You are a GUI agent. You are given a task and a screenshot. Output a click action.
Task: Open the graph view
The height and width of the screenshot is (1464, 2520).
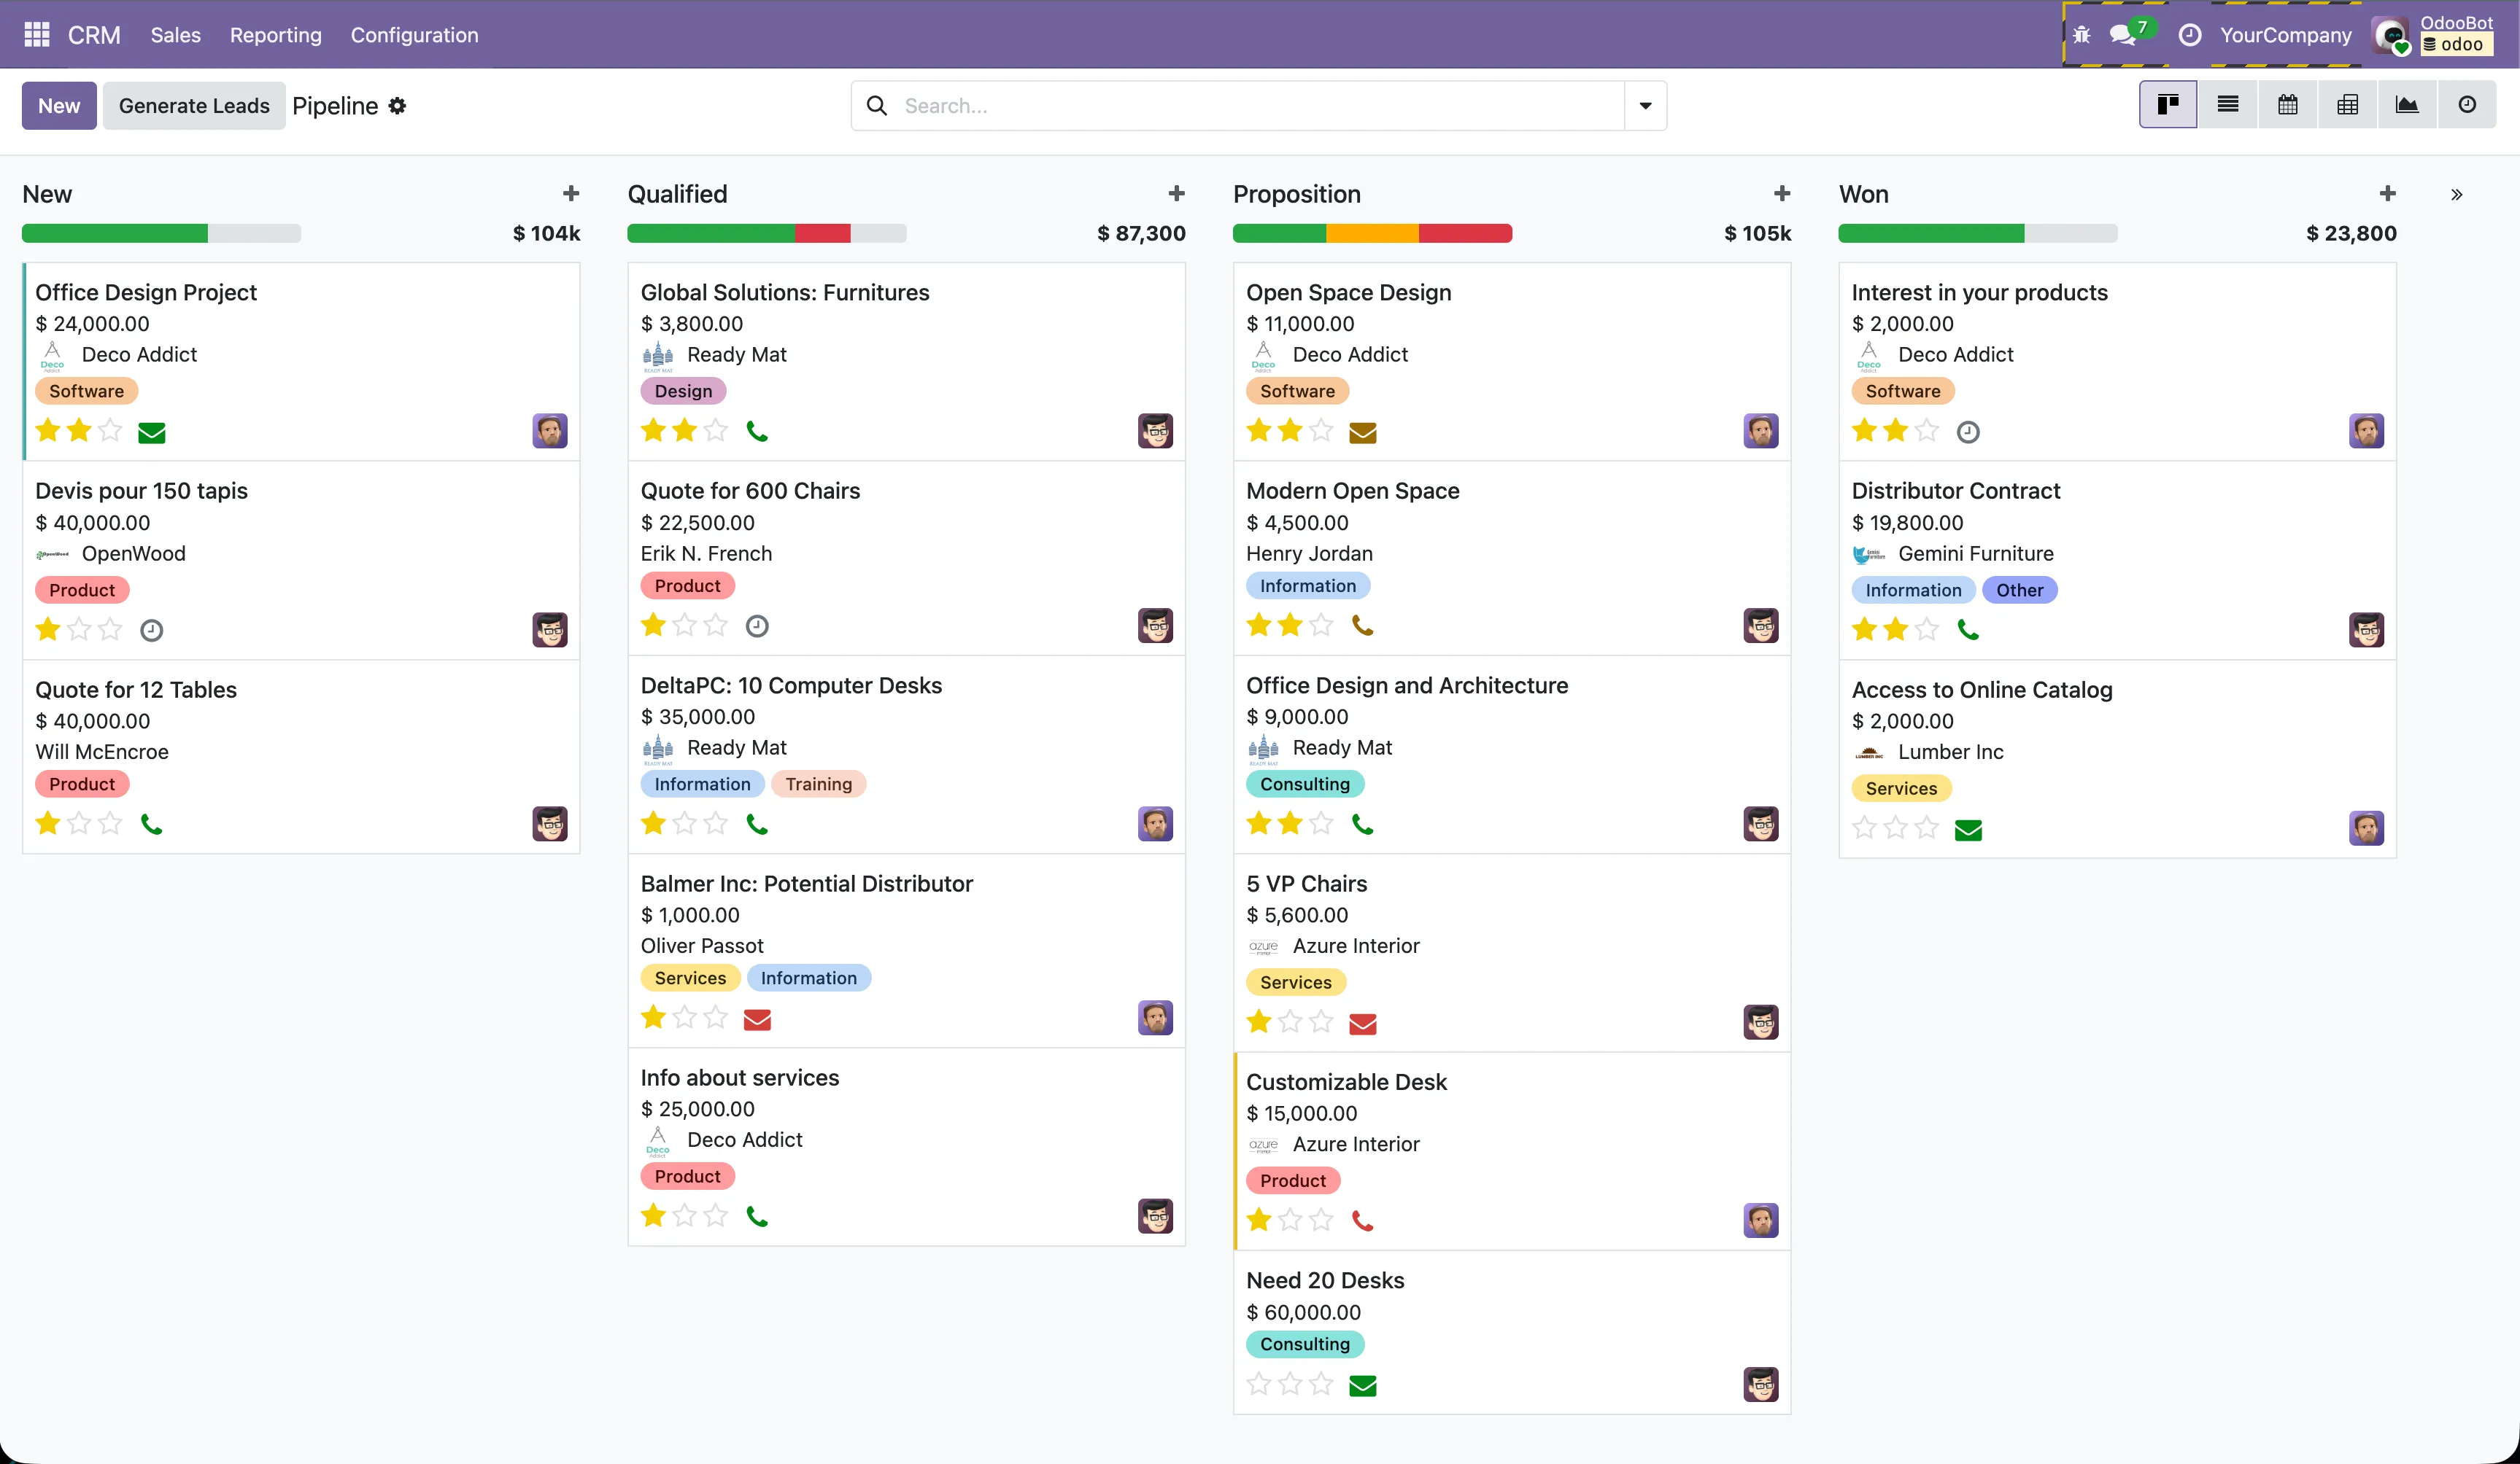tap(2408, 104)
